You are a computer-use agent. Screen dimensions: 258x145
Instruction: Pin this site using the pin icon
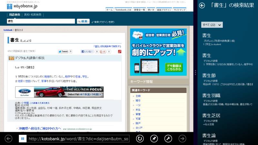click(x=154, y=139)
